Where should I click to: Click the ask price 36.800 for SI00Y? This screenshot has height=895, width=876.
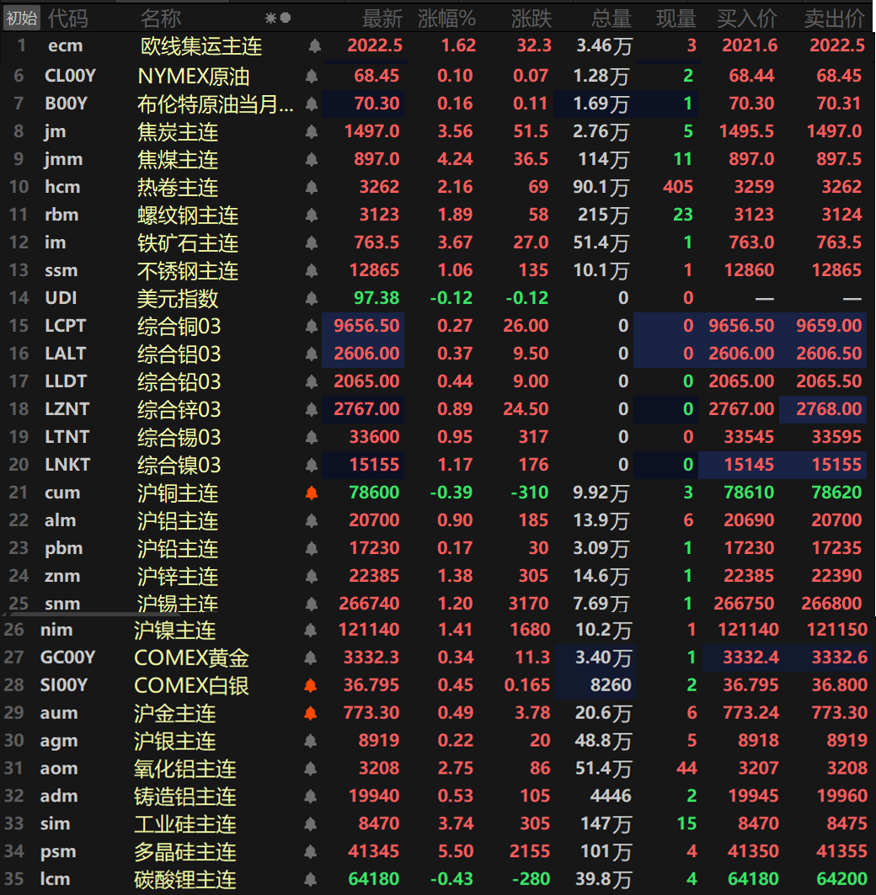click(x=840, y=685)
